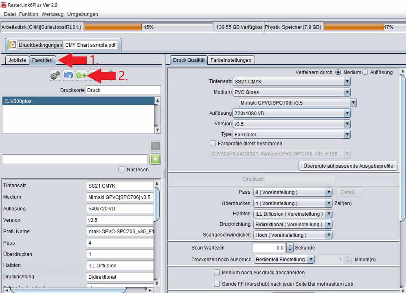Switch to the Farbeinstellungen tab

231,60
